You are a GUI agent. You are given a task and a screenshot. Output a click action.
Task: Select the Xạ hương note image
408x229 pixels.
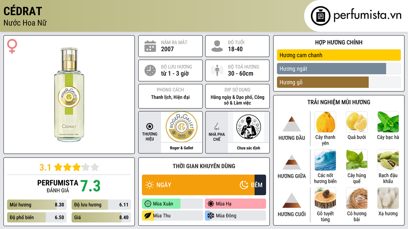point(388,198)
